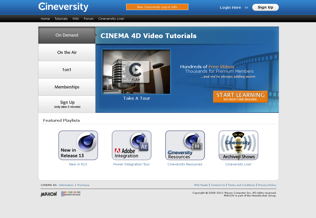Open the Archived Shows playlist icon
Screen dimensions: 316x218
[x=239, y=145]
